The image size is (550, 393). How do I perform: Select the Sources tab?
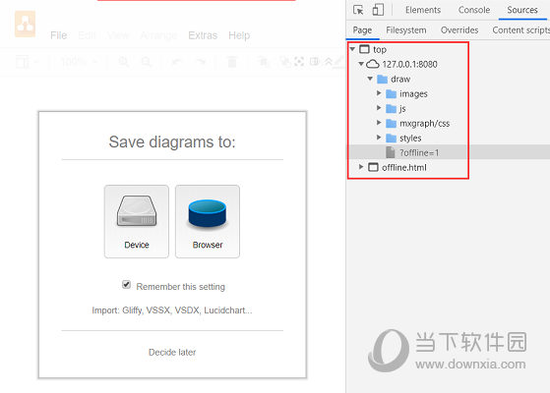pos(522,10)
